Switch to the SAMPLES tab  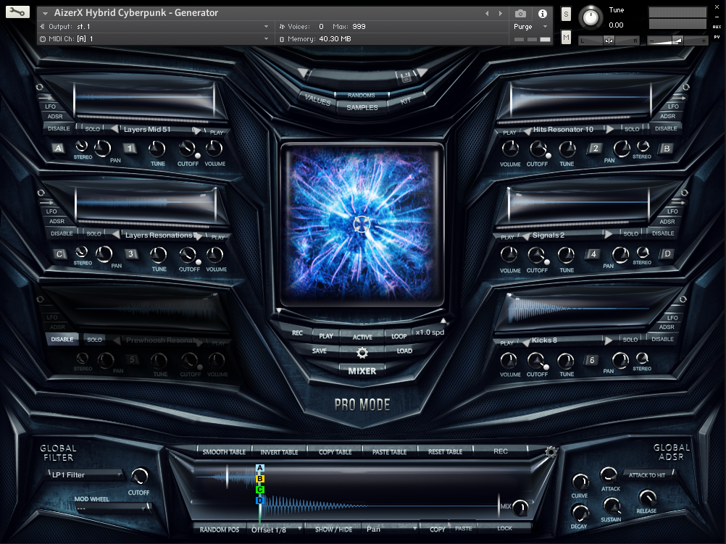(x=362, y=107)
